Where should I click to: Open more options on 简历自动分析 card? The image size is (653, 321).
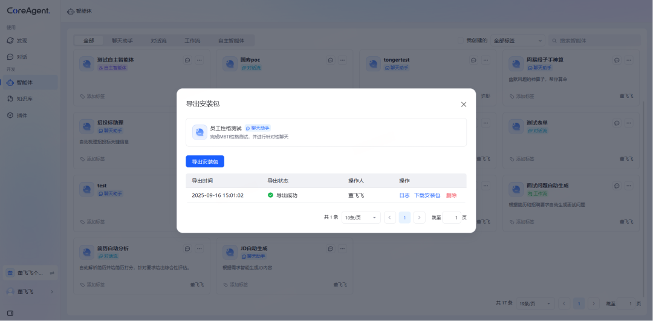200,248
